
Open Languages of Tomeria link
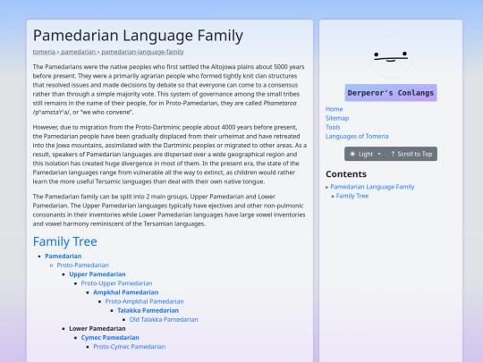click(x=357, y=136)
